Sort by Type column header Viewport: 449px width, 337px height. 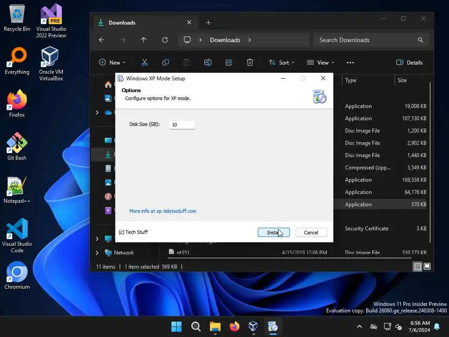368,80
